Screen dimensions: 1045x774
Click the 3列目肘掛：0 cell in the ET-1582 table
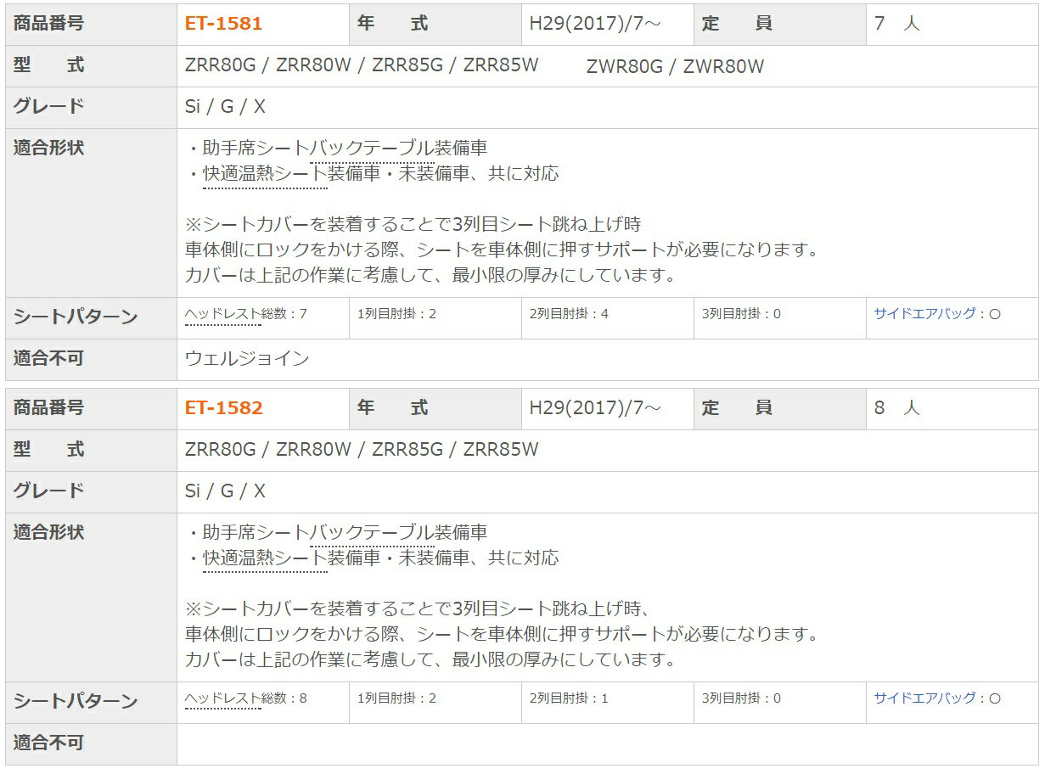tap(741, 698)
